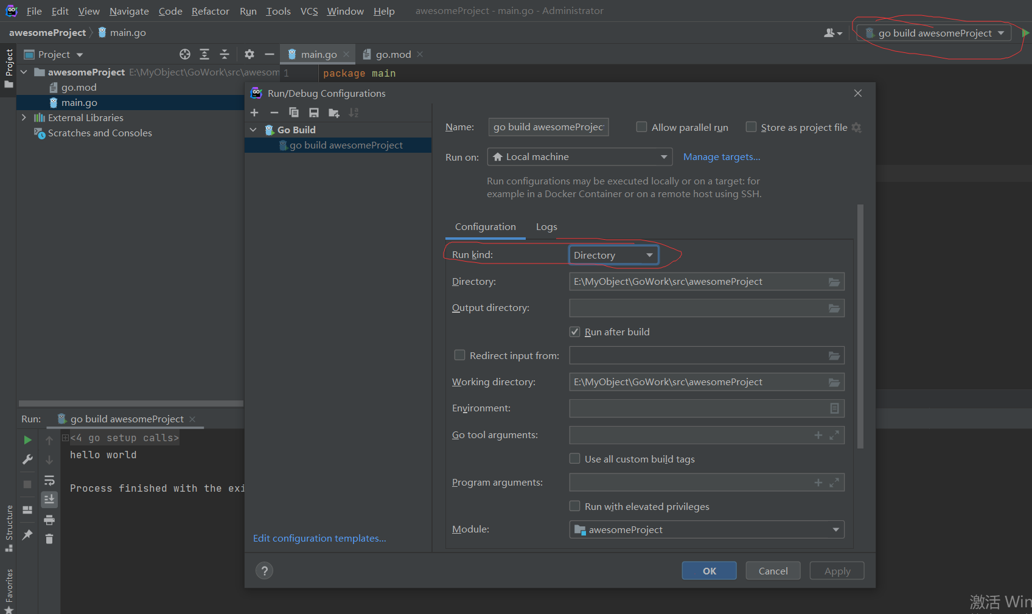The width and height of the screenshot is (1032, 614).
Task: Open Scratches and Consoles node
Action: coord(100,133)
